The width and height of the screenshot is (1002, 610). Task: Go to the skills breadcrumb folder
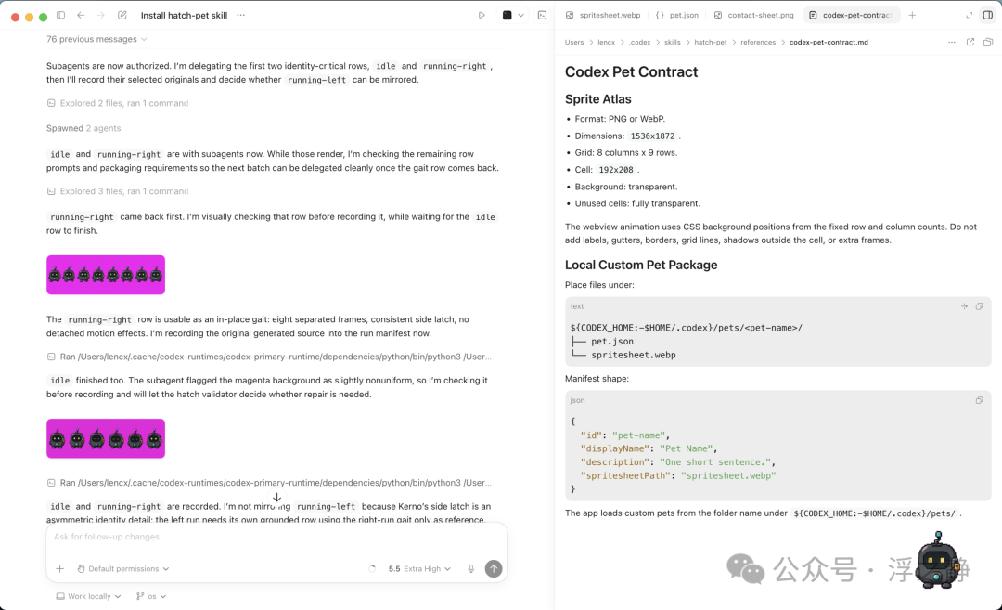(x=673, y=42)
